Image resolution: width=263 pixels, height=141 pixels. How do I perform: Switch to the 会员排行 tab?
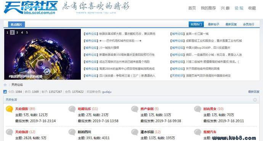pos(249,24)
